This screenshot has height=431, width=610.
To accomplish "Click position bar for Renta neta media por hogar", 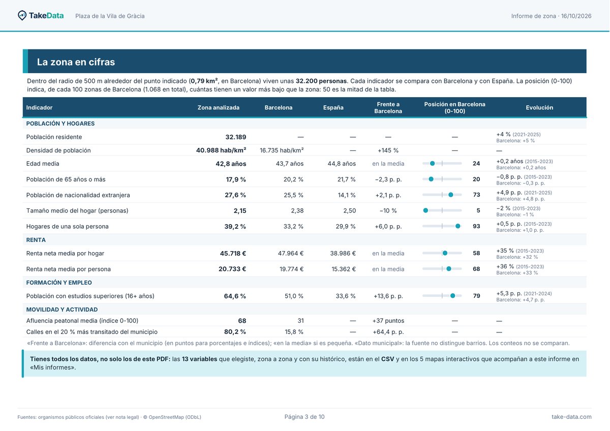I will (x=442, y=253).
